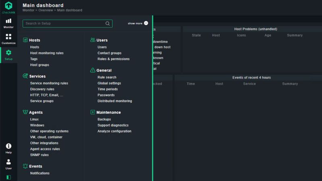The width and height of the screenshot is (322, 181).
Task: Toggle the sidebar with bottom-left icon
Action: coord(8,177)
